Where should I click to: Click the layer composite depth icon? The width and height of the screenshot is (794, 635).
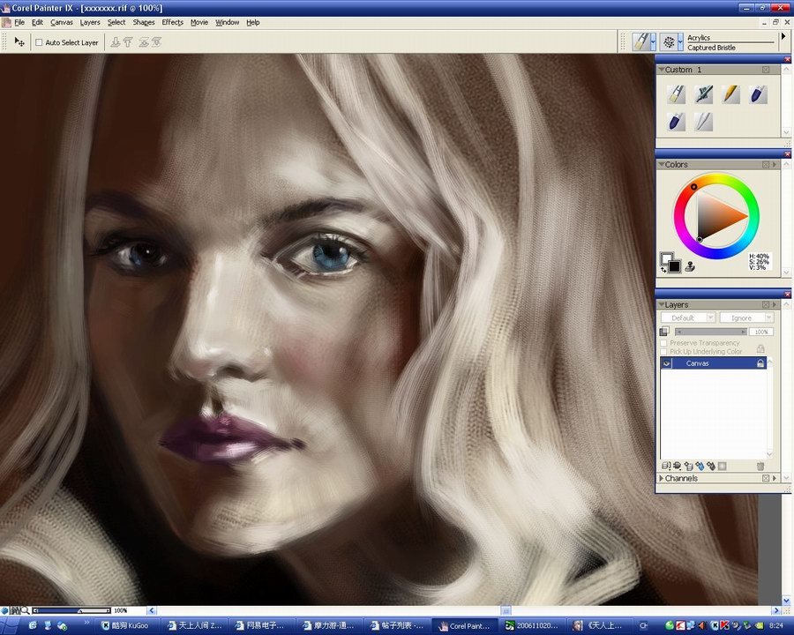click(x=664, y=332)
